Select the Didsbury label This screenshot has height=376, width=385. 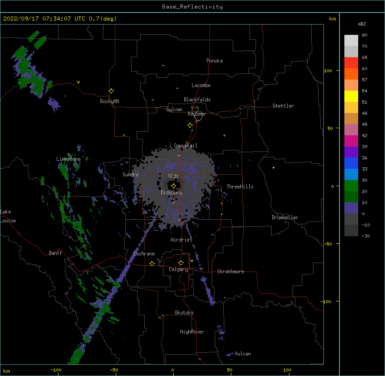point(172,192)
